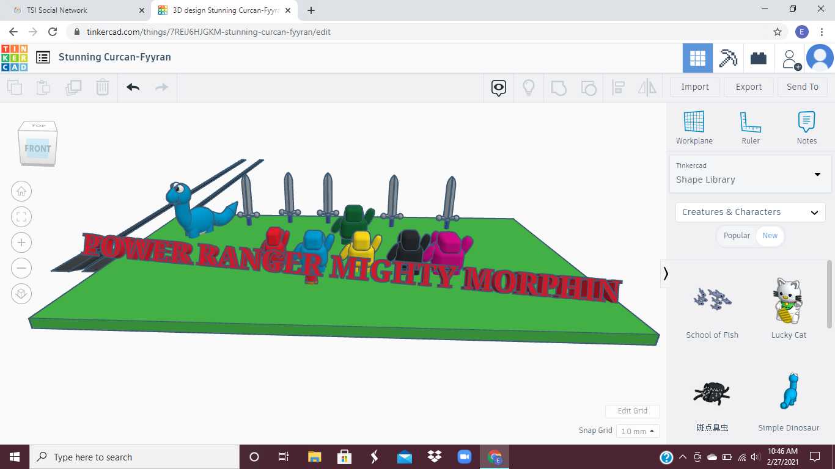Click the Paste tool icon
The width and height of the screenshot is (835, 469).
(43, 87)
